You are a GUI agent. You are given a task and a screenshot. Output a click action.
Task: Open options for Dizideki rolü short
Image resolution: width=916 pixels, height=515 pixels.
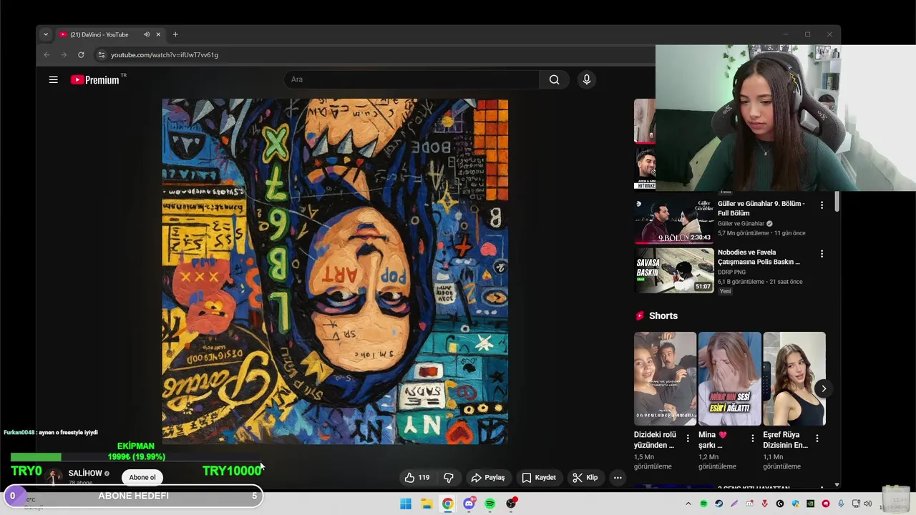pos(688,438)
